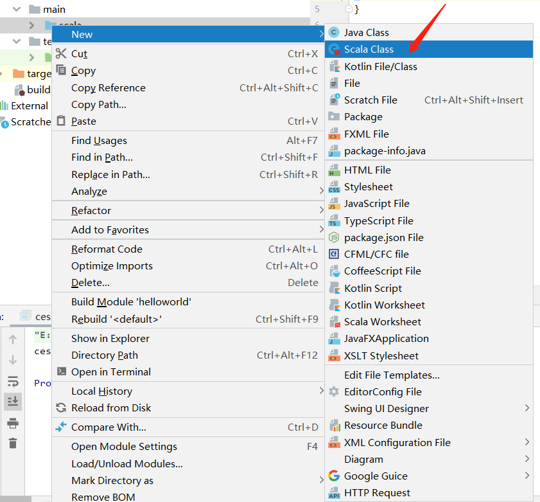Click the Java Class icon

click(334, 32)
